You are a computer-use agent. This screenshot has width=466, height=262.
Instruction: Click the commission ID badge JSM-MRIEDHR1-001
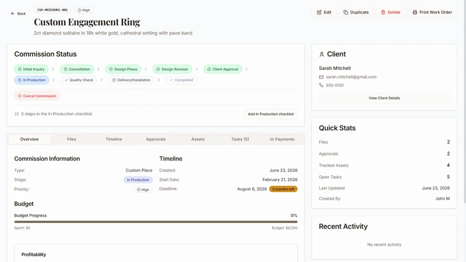[x=52, y=10]
